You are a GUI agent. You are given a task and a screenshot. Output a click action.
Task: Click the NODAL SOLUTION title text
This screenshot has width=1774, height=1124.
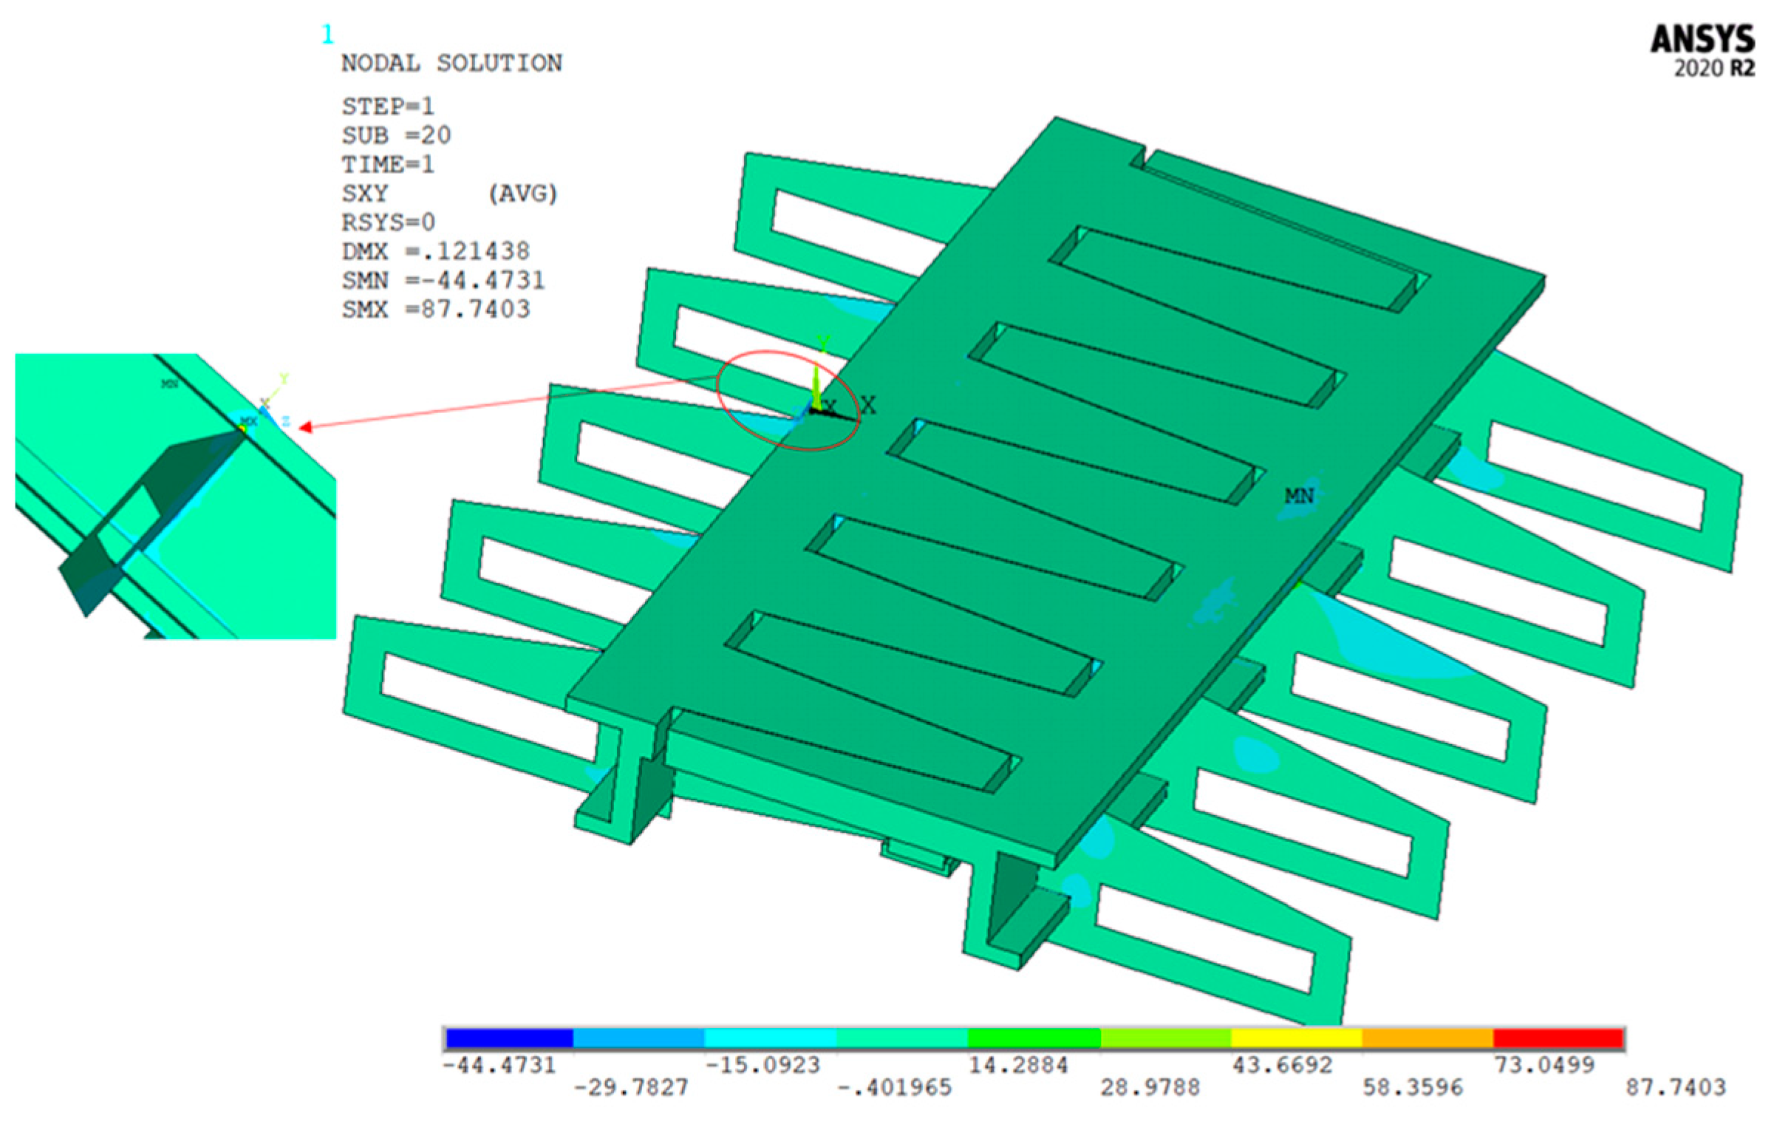pos(451,64)
